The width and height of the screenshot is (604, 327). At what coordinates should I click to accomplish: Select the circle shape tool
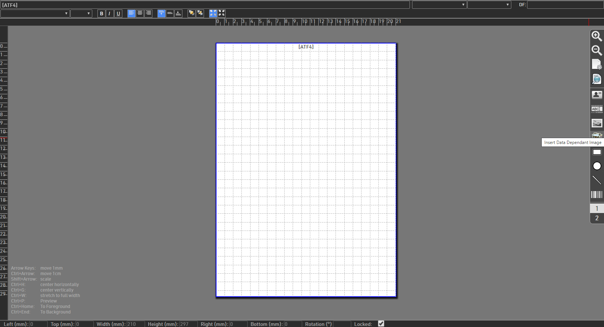point(597,166)
